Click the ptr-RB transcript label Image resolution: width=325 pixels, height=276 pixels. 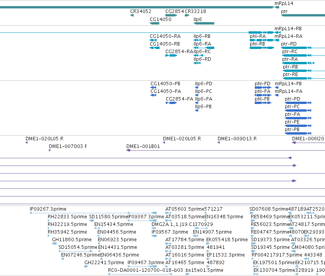point(290,67)
